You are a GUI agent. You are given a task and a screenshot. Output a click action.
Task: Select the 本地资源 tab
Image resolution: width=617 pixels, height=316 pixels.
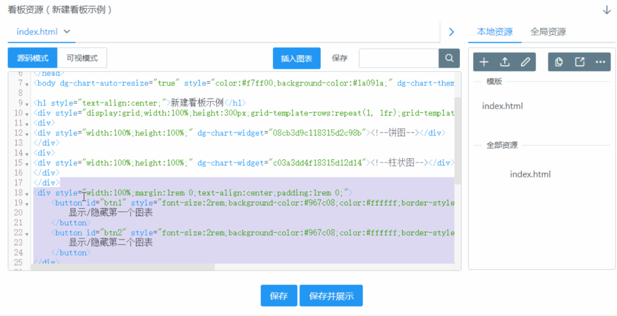495,32
